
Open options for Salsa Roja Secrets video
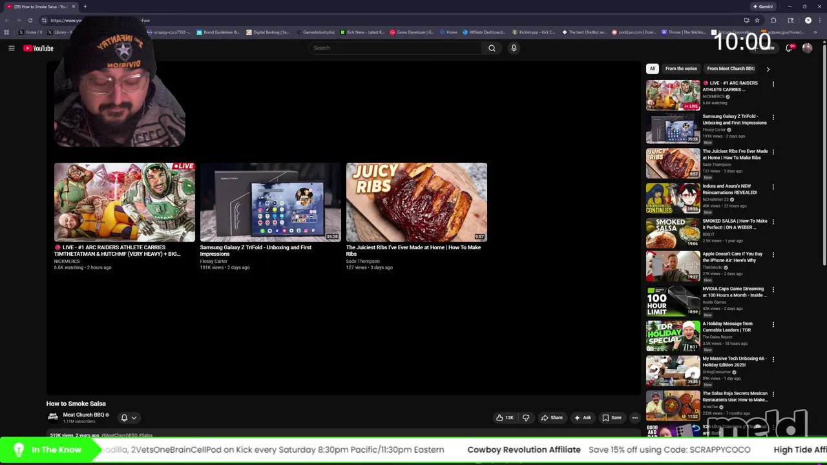click(773, 395)
